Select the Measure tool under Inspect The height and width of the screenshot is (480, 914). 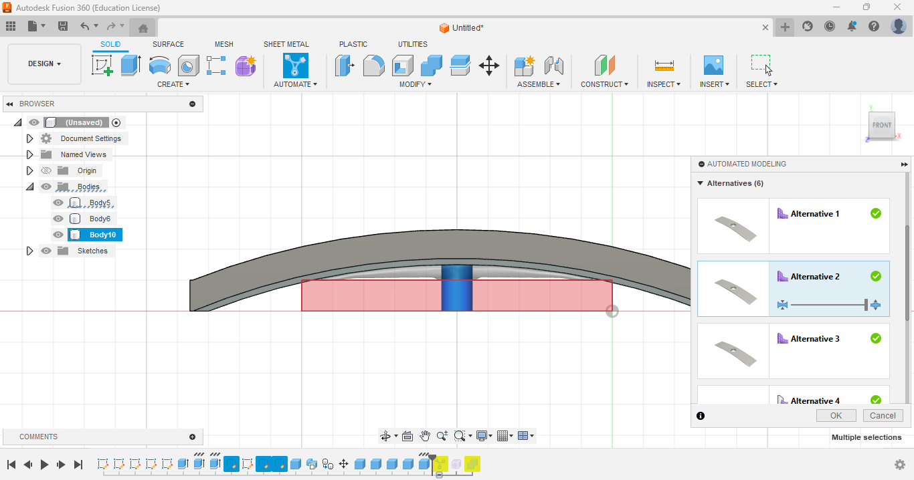click(x=664, y=66)
